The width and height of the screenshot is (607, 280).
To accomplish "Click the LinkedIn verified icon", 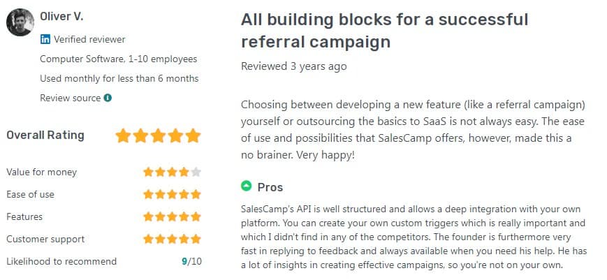I will [x=45, y=39].
